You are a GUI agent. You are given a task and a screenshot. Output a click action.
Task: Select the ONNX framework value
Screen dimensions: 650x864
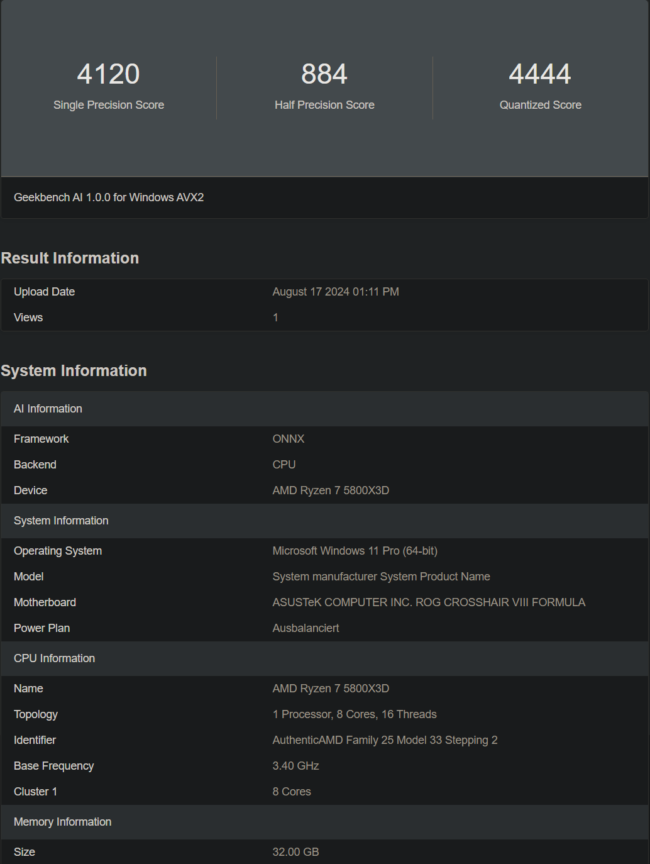(289, 439)
